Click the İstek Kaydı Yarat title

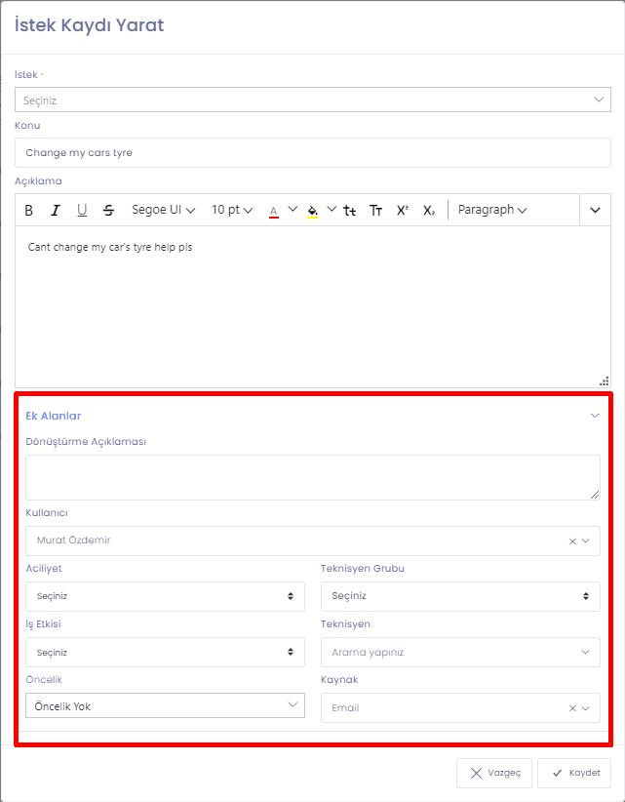tap(90, 25)
